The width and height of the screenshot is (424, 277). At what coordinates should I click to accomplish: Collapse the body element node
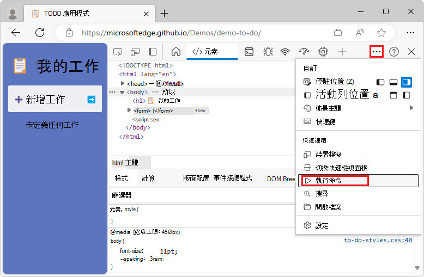(122, 93)
